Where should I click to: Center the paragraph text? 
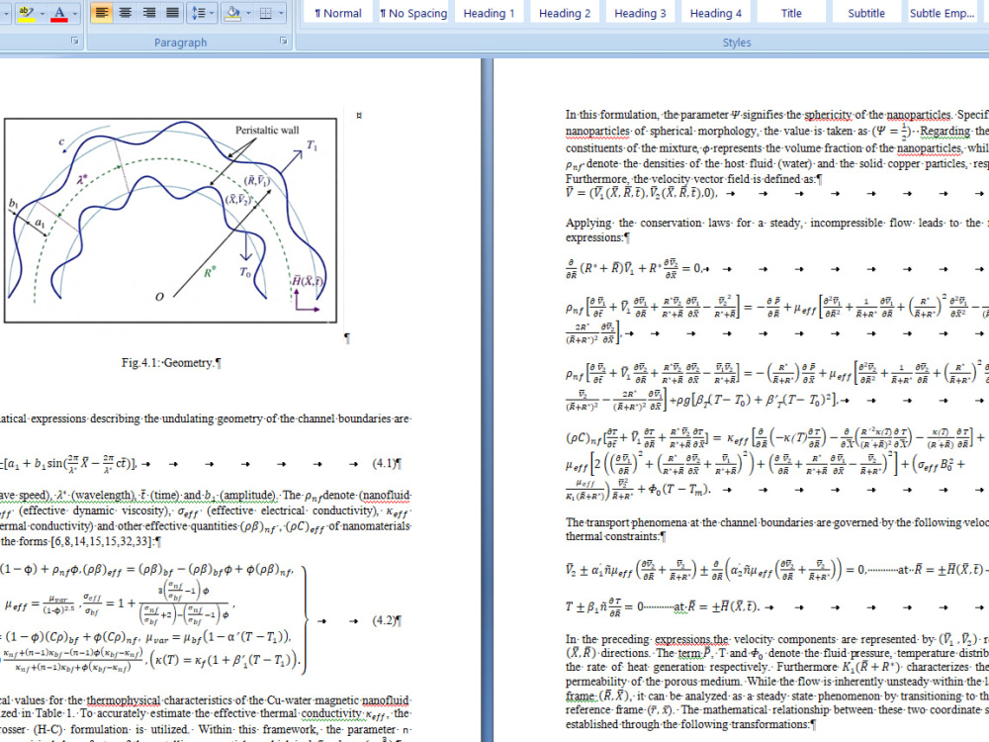pyautogui.click(x=125, y=13)
